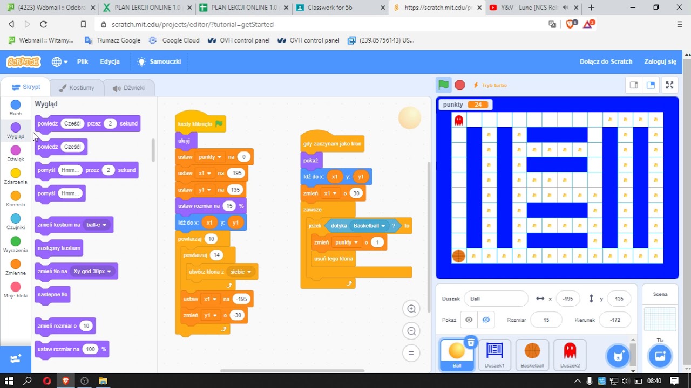Open siebie dropdown in utwórz klona block
Image resolution: width=691 pixels, height=388 pixels.
pos(241,272)
